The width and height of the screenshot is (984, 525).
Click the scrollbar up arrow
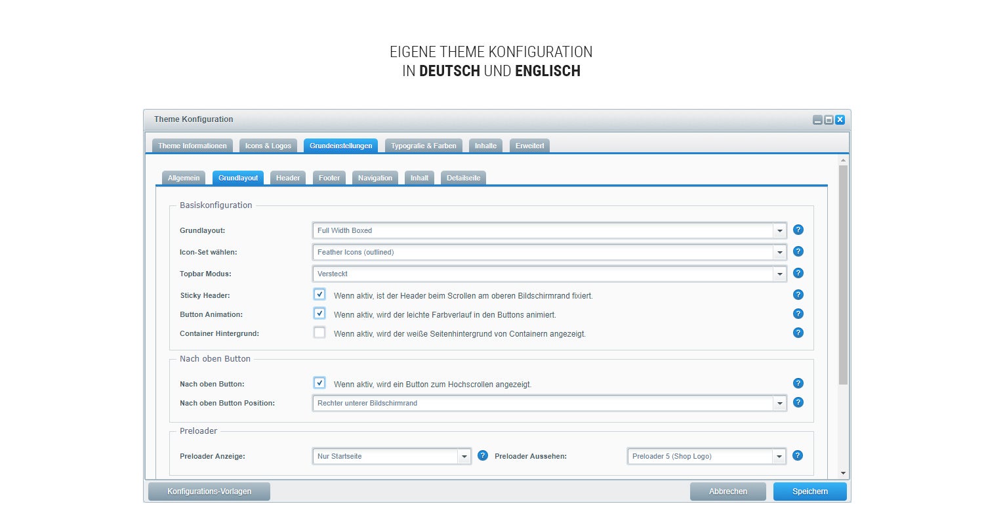[844, 160]
